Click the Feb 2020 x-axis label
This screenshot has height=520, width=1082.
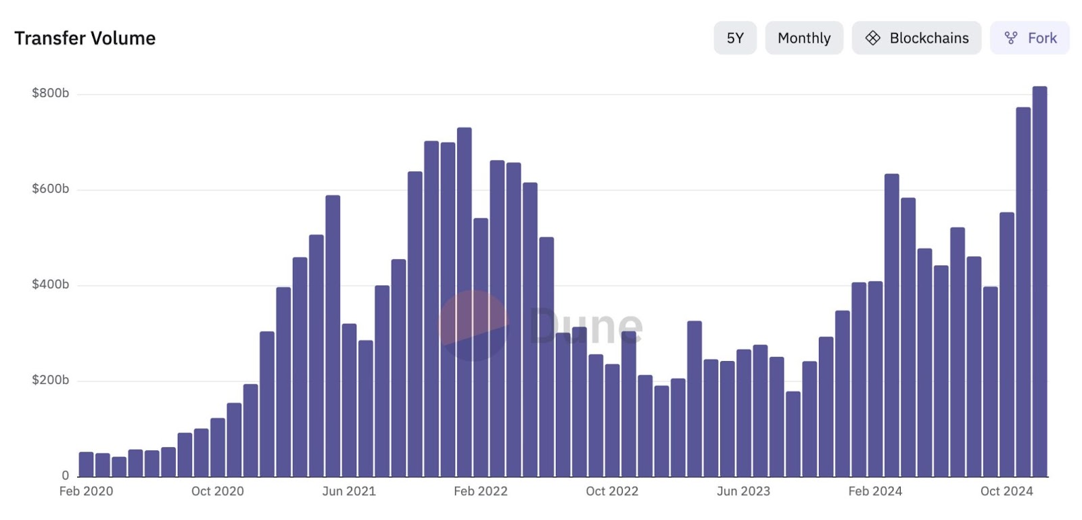click(x=86, y=491)
